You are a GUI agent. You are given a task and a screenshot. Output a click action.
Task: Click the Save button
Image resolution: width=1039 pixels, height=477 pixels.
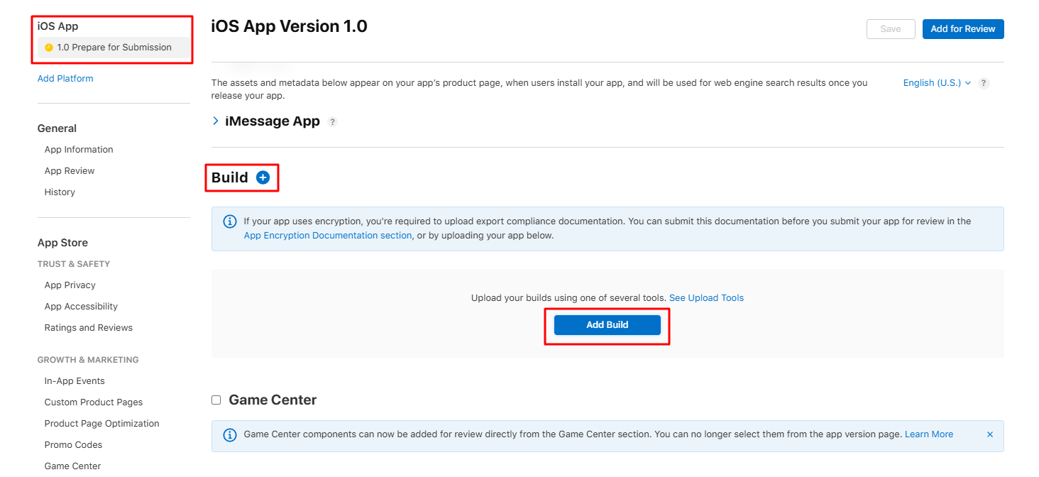(891, 29)
